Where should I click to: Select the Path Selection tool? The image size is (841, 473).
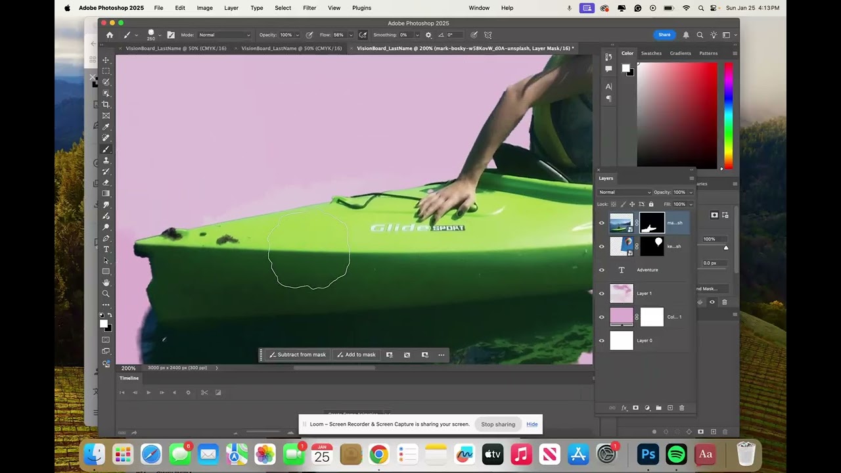click(106, 261)
